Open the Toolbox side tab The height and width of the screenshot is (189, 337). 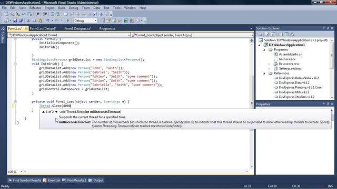(x=3, y=35)
